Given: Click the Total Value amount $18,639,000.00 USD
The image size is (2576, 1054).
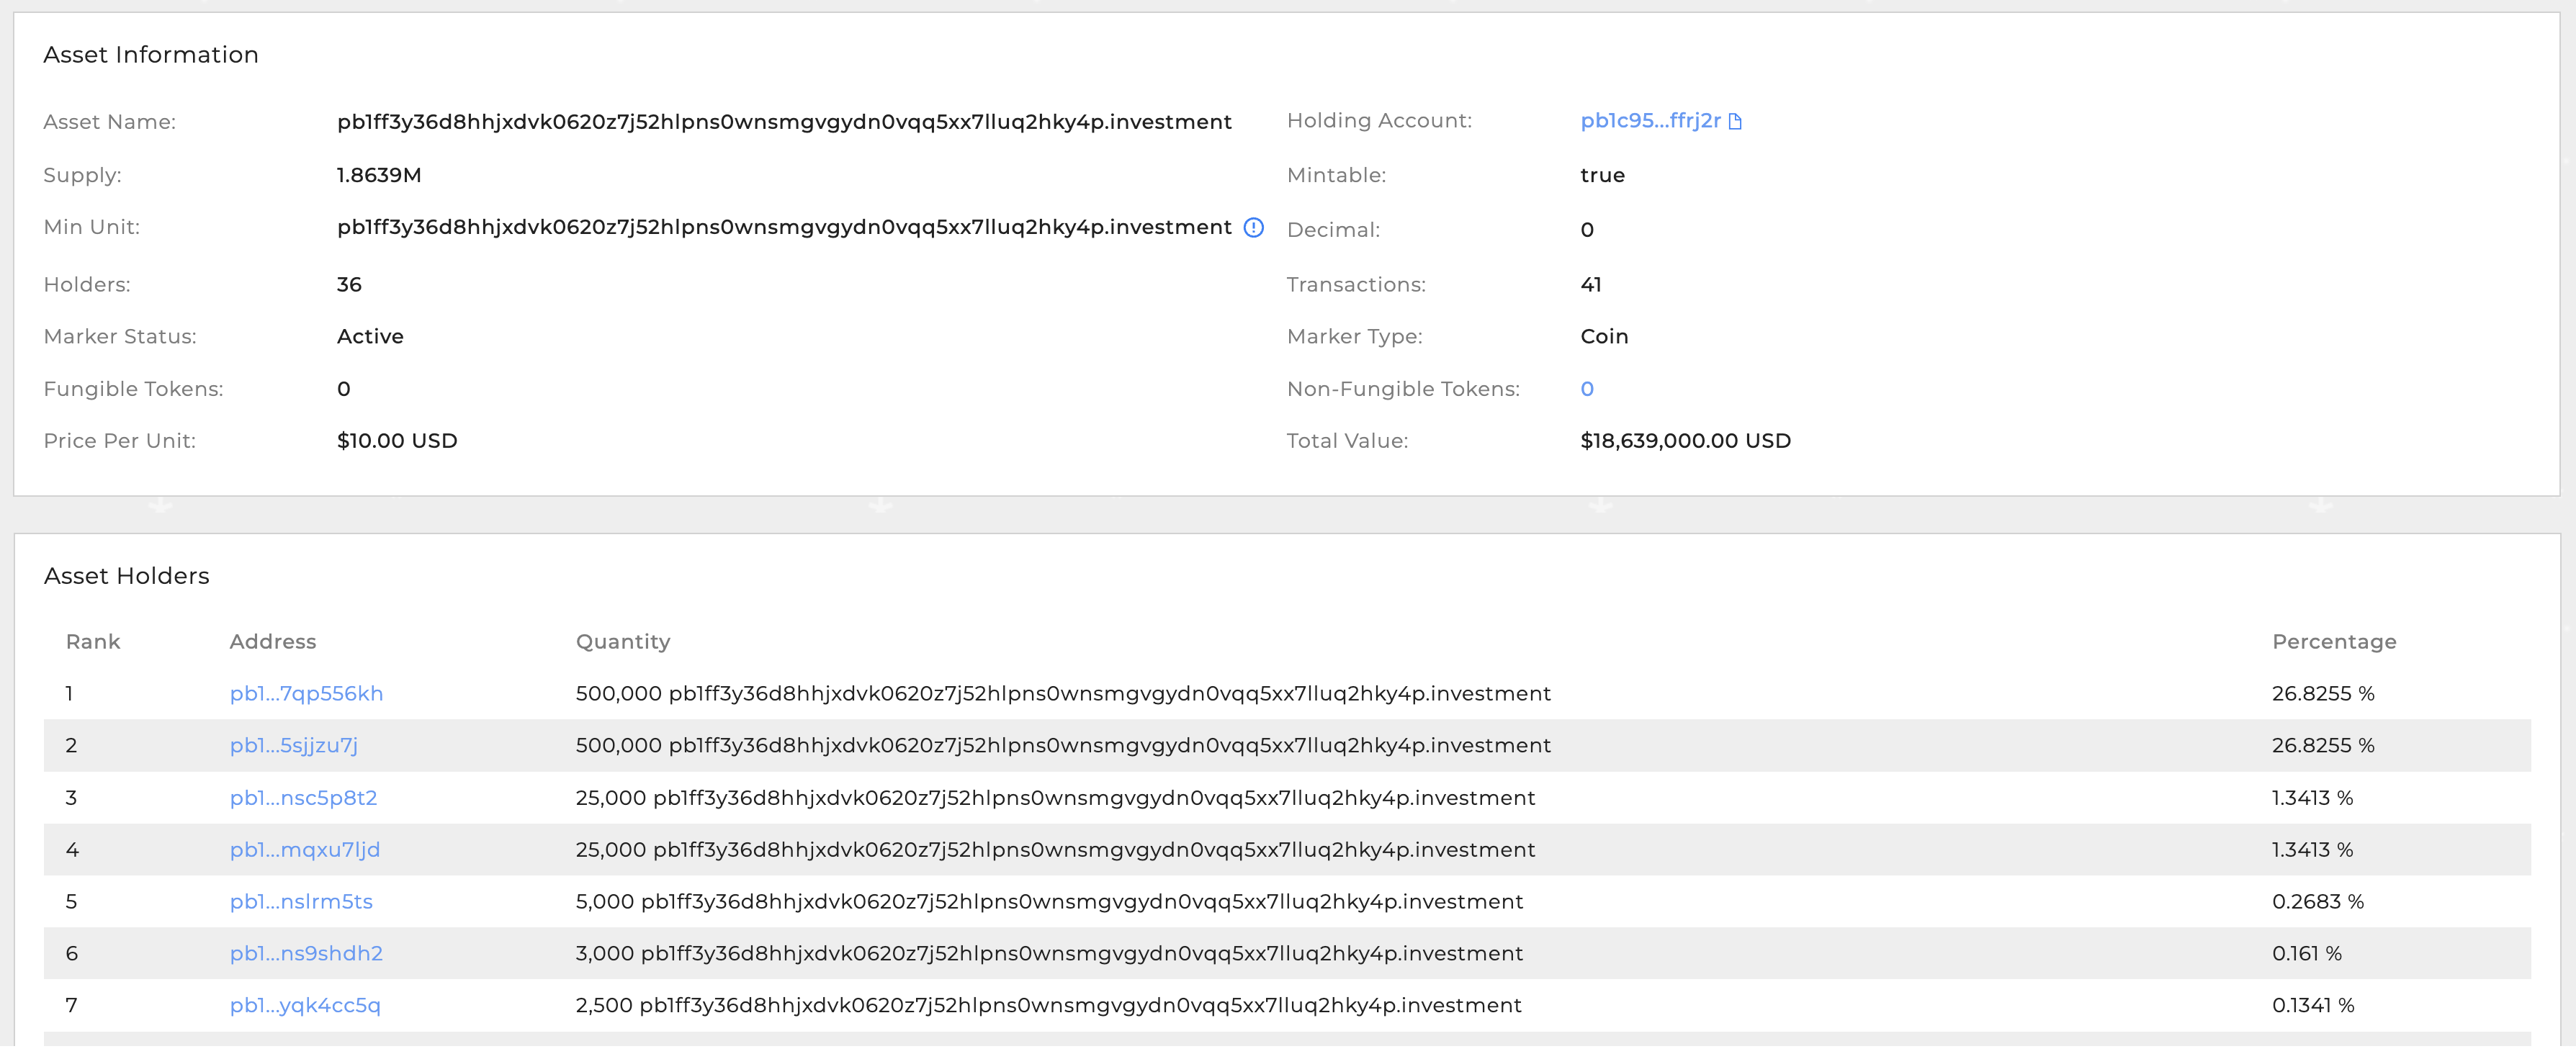Looking at the screenshot, I should click(x=1685, y=441).
